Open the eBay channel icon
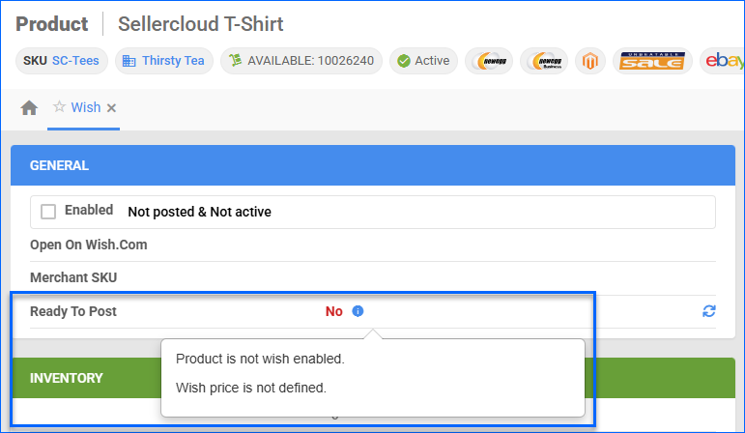 (x=722, y=61)
